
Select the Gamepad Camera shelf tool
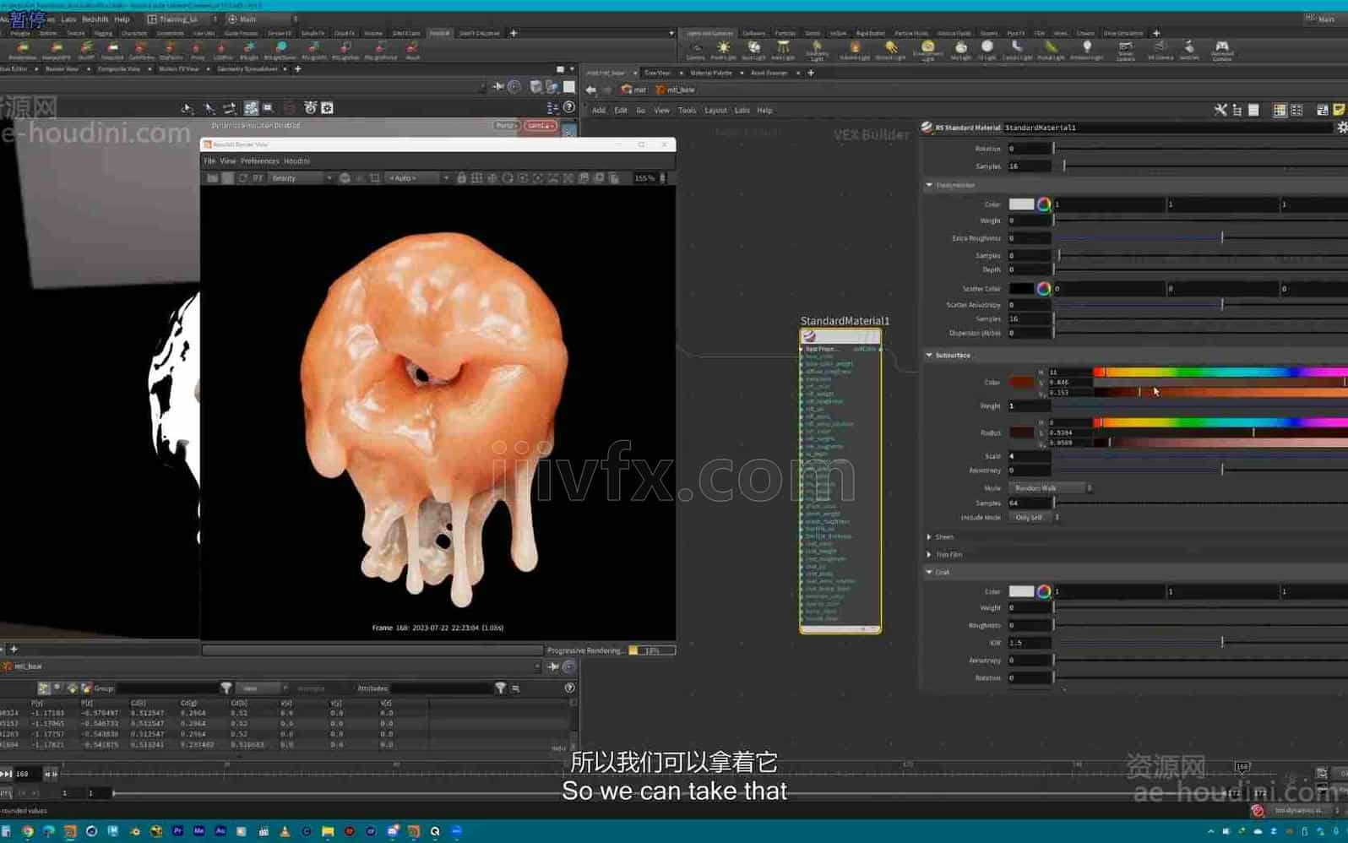[x=1221, y=50]
